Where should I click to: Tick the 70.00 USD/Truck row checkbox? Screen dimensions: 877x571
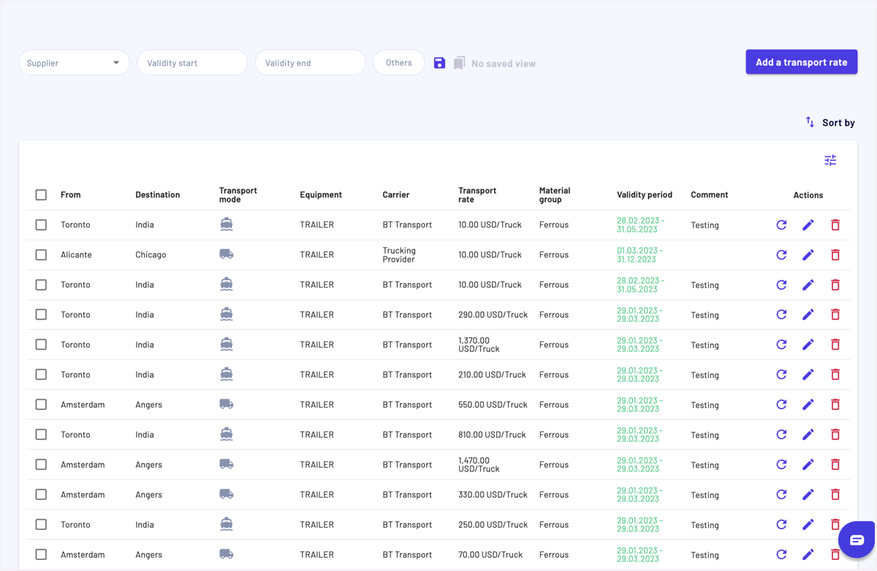[41, 554]
